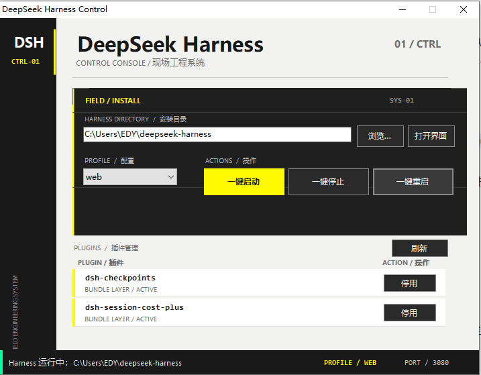This screenshot has height=375, width=481.
Task: Click the DeepSeek Harness title heading
Action: click(170, 44)
